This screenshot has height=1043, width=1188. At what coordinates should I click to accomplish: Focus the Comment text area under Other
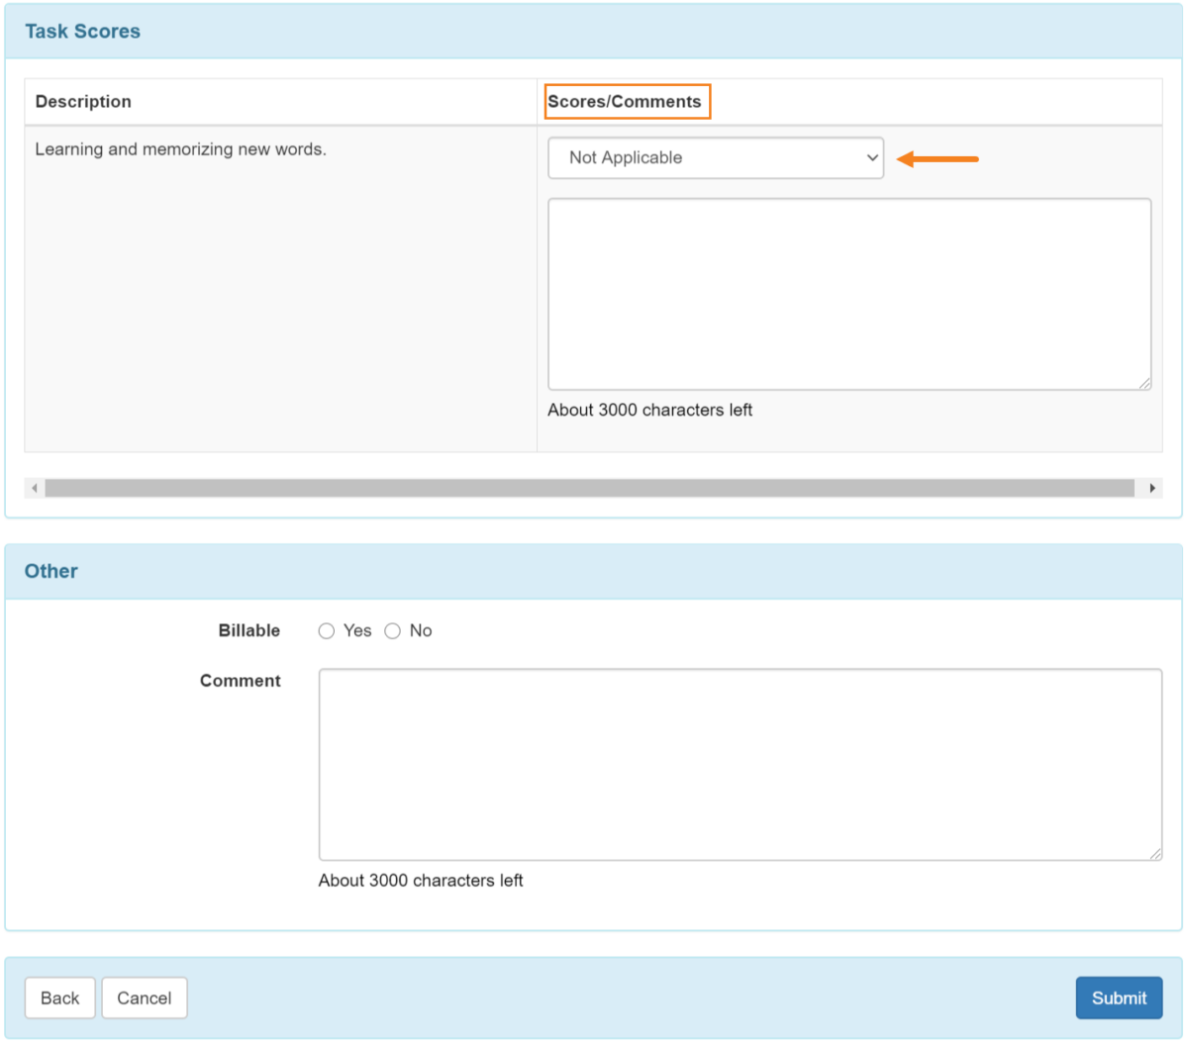pyautogui.click(x=740, y=764)
